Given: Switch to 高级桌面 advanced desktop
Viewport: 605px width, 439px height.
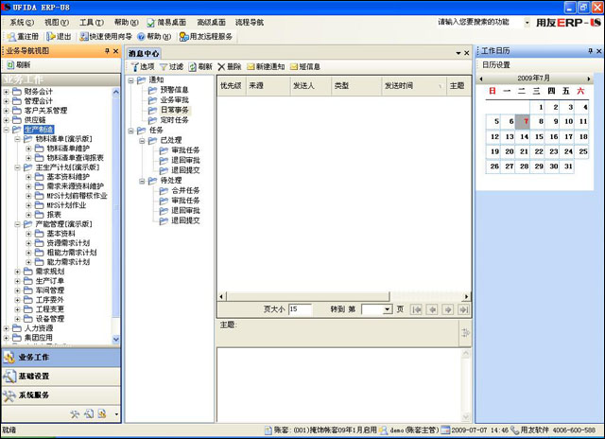Looking at the screenshot, I should [211, 23].
